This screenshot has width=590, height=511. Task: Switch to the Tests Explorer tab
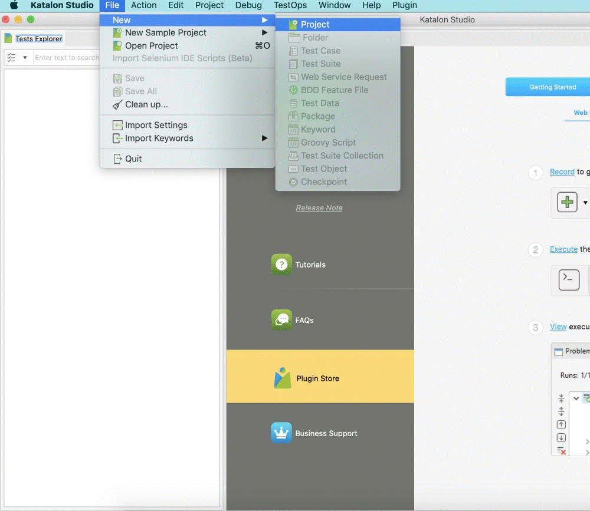coord(34,39)
